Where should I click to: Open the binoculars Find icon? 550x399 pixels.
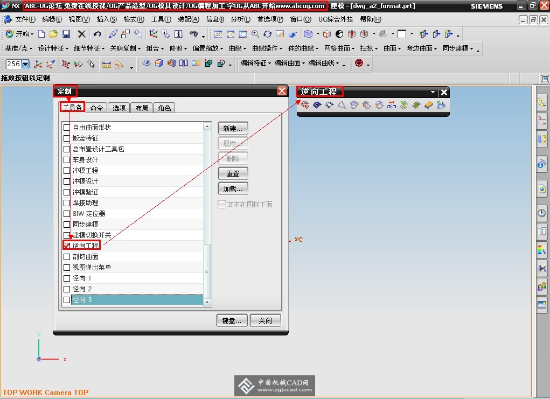[193, 34]
